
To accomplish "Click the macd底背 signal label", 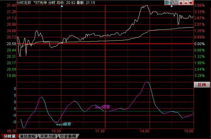I will (64, 124).
